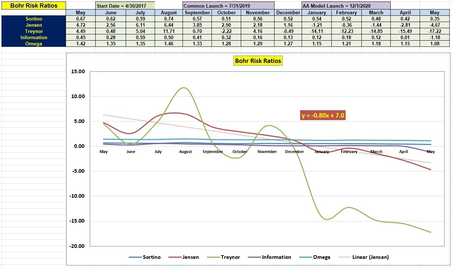Select Jensen October value 2.90
The image size is (453, 268).
click(226, 25)
